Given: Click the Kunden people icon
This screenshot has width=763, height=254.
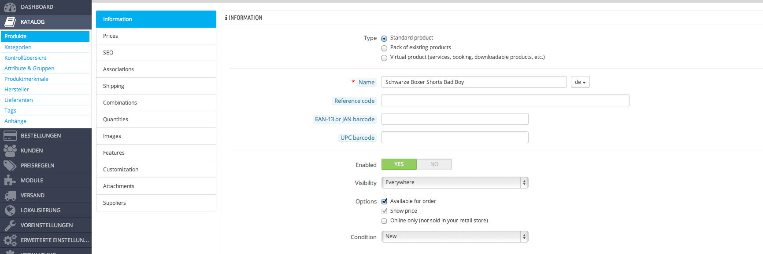Looking at the screenshot, I should pyautogui.click(x=10, y=151).
